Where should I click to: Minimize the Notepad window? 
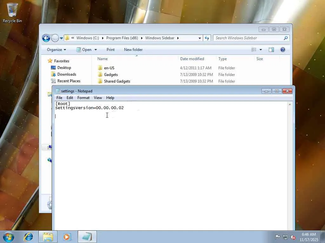coord(266,91)
